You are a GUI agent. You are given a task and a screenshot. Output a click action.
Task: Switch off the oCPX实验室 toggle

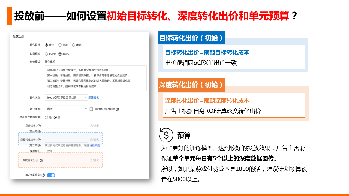pyautogui.click(x=51, y=175)
